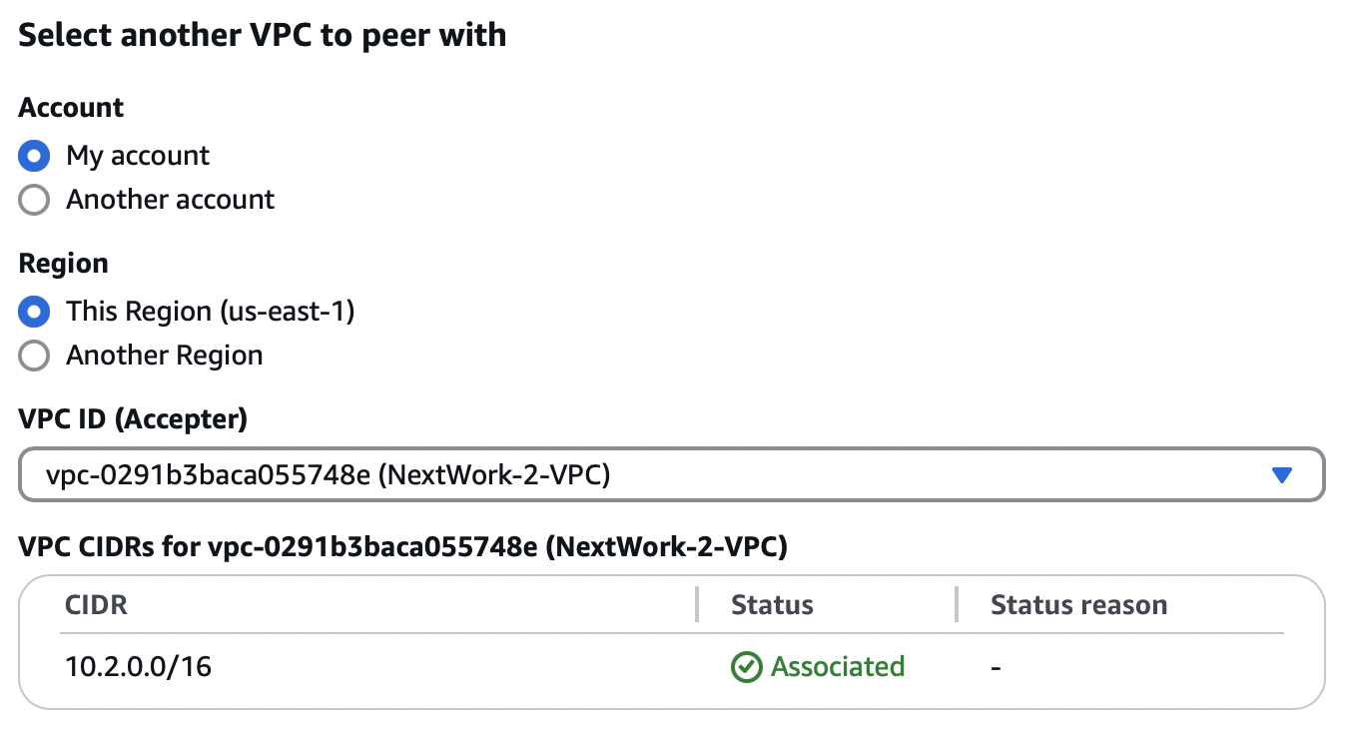Select the 10.2.0.0/16 CIDR cell
This screenshot has height=733, width=1346.
pyautogui.click(x=139, y=667)
